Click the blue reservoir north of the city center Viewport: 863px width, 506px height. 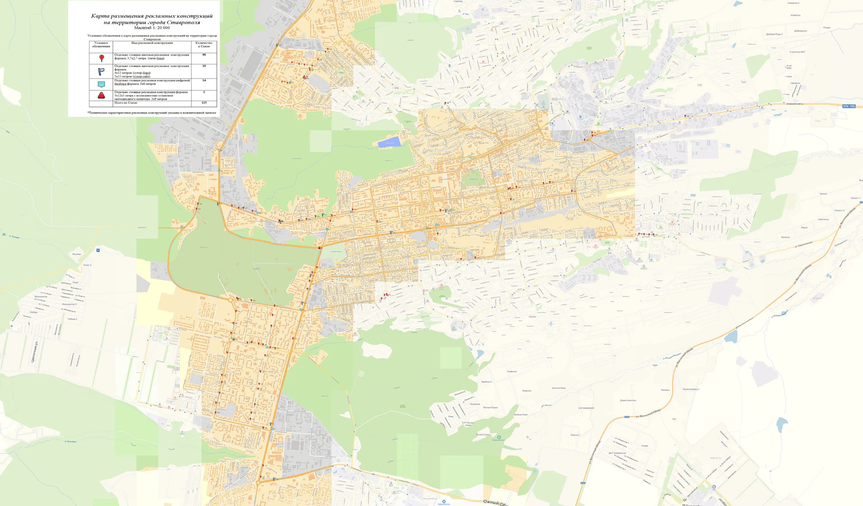(389, 142)
